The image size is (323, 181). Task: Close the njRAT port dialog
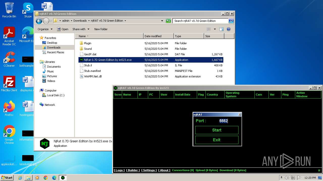tap(239, 115)
